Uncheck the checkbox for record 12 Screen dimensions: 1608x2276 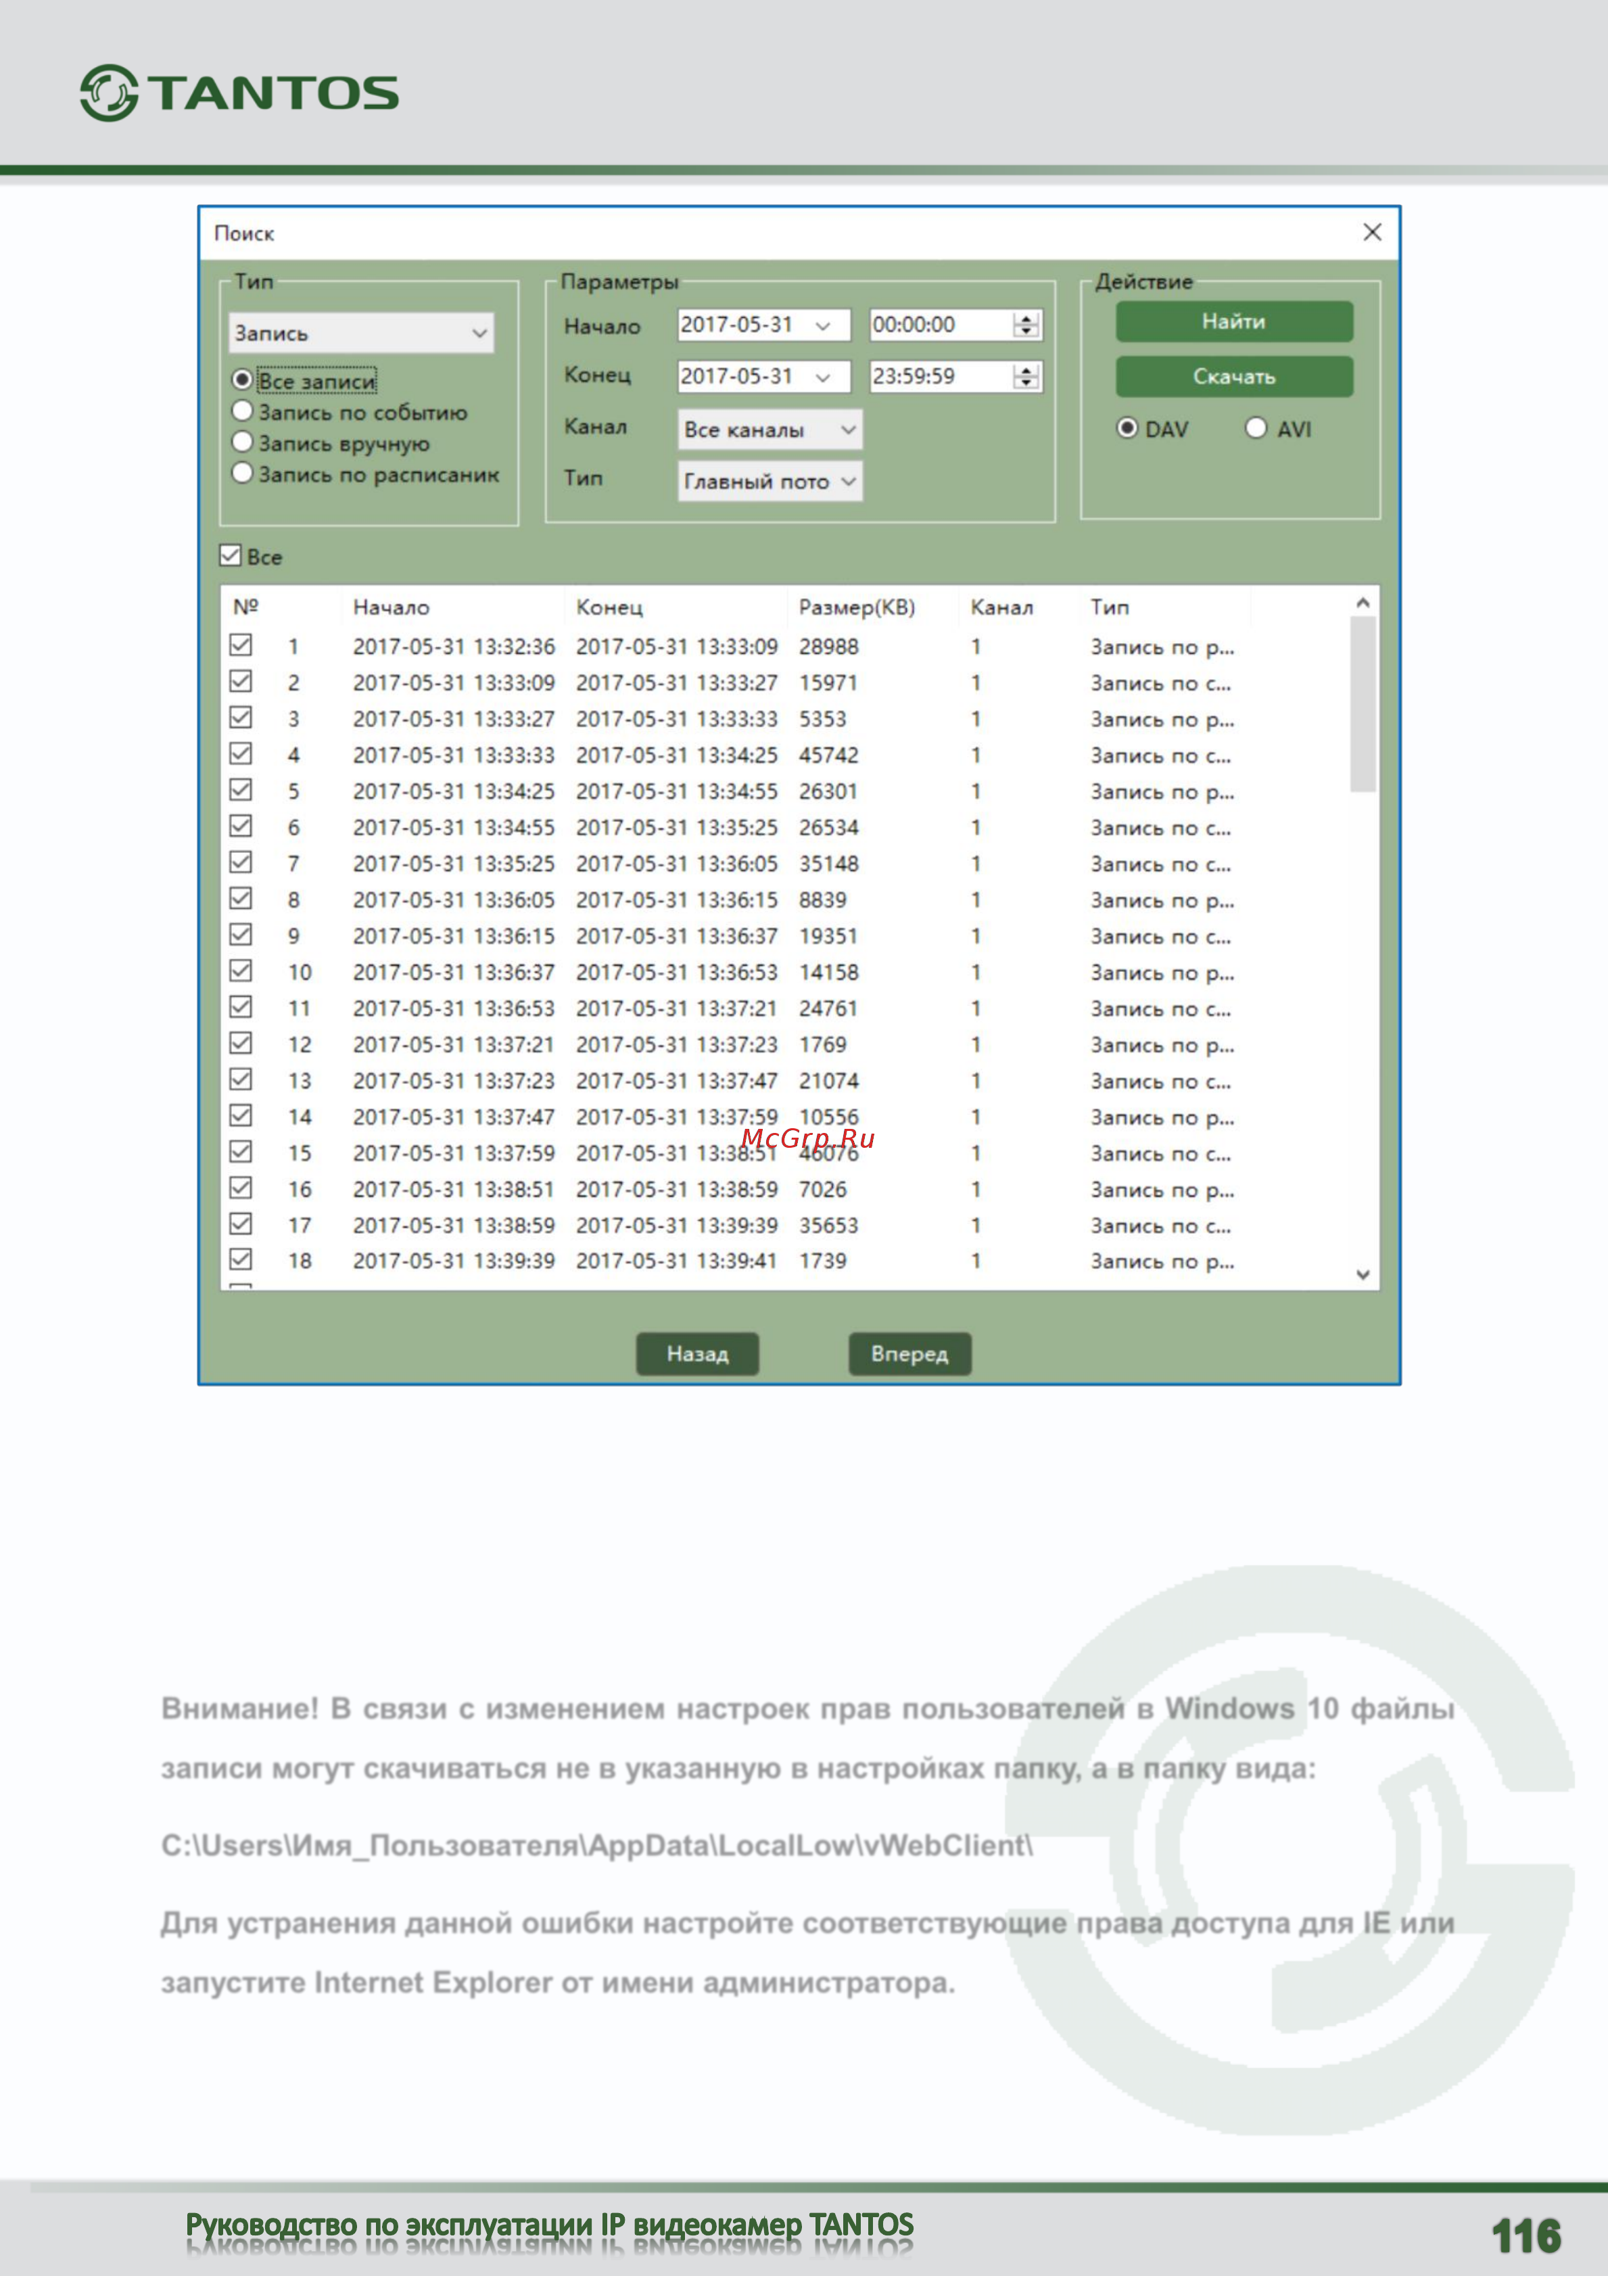(x=241, y=1043)
